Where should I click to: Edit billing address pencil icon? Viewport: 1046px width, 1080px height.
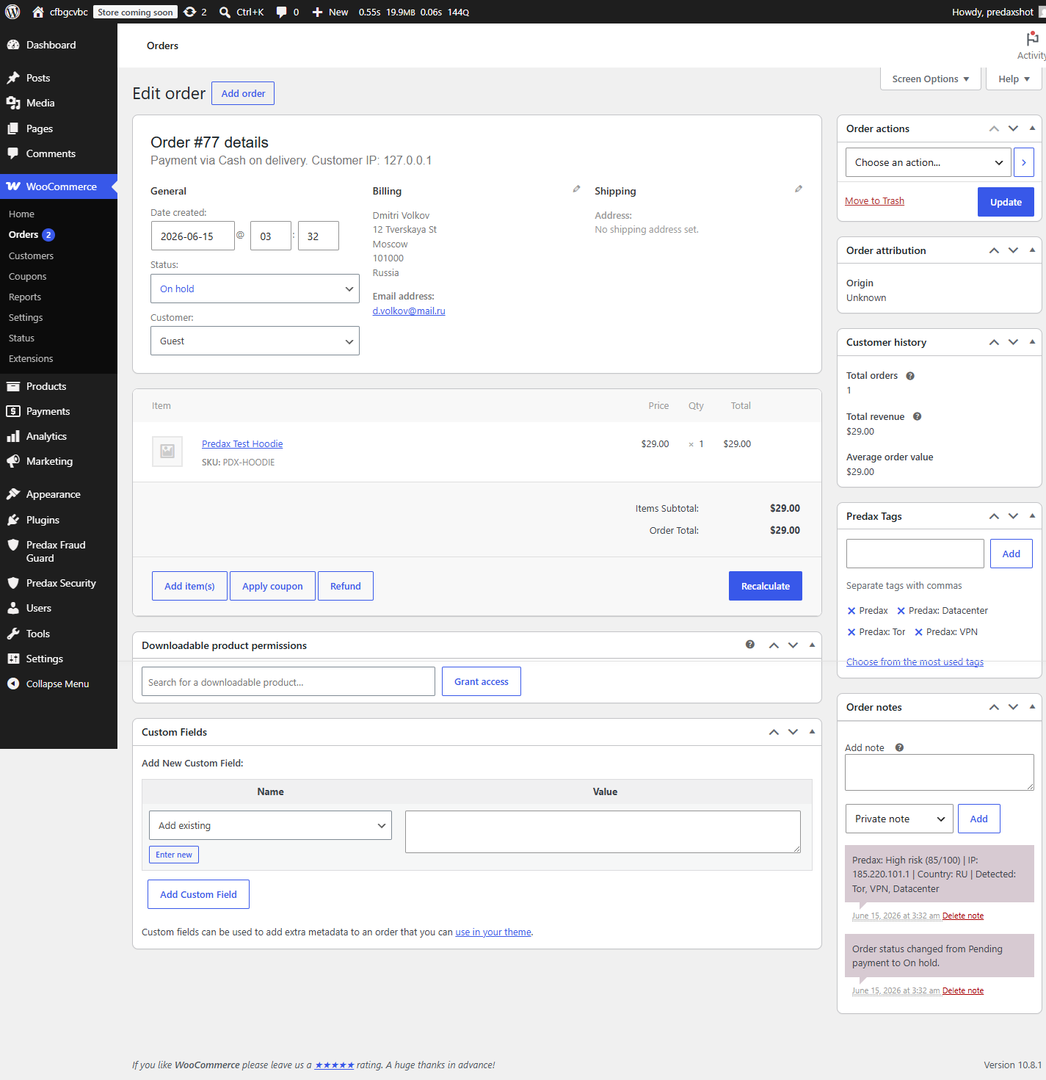pyautogui.click(x=577, y=189)
